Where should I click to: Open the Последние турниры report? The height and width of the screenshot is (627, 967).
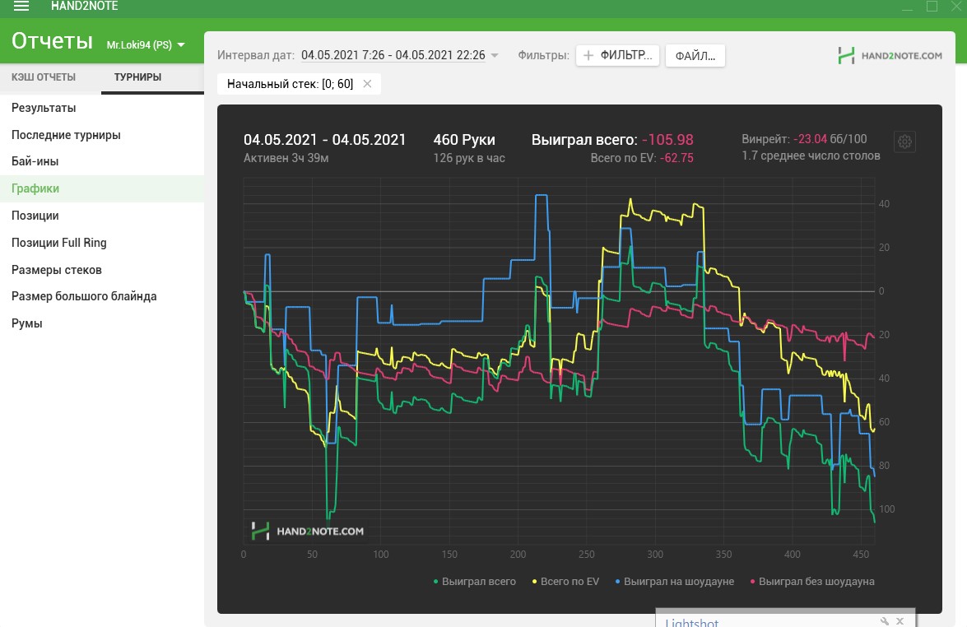click(102, 135)
